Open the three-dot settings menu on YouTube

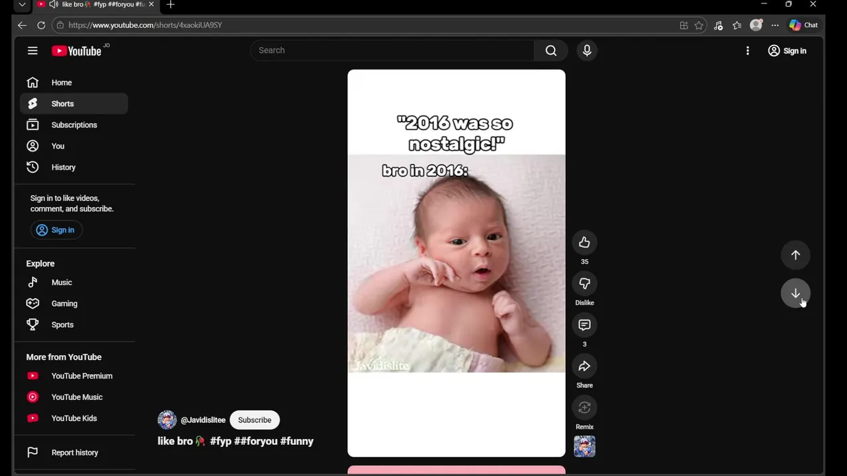748,51
